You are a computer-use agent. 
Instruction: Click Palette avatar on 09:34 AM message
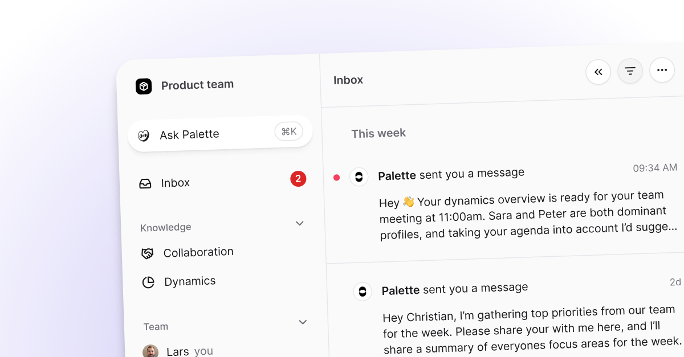pyautogui.click(x=359, y=177)
